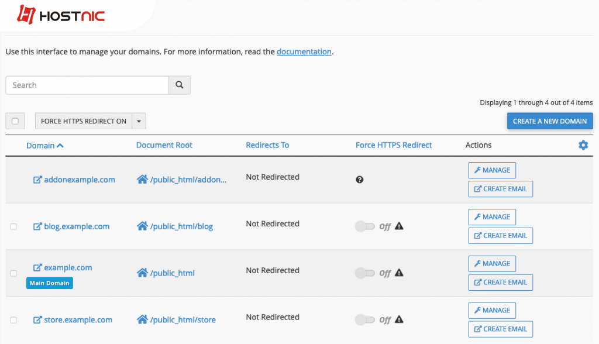
Task: Click the Actions column header text
Action: (x=478, y=145)
